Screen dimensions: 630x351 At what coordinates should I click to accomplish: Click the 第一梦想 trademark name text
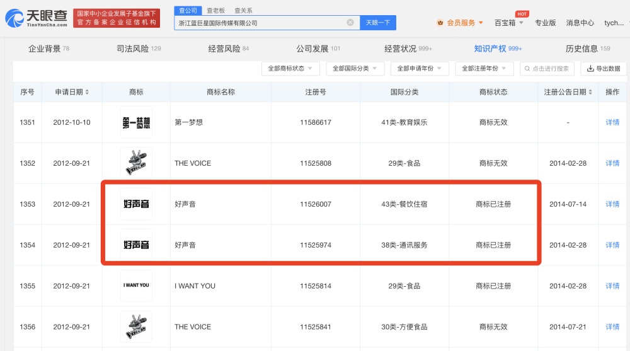[188, 122]
